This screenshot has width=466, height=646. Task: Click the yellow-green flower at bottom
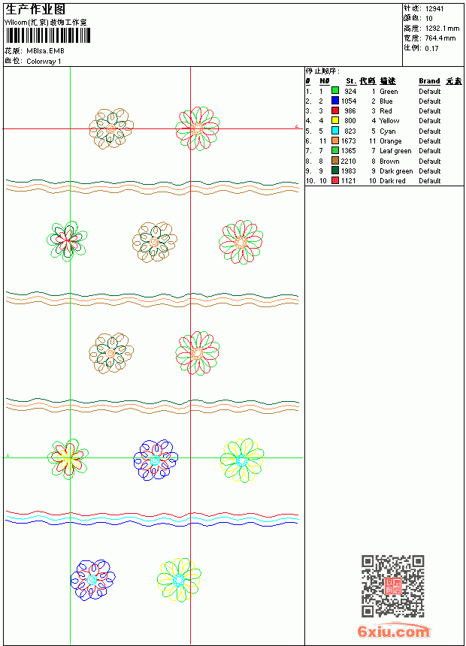(179, 579)
